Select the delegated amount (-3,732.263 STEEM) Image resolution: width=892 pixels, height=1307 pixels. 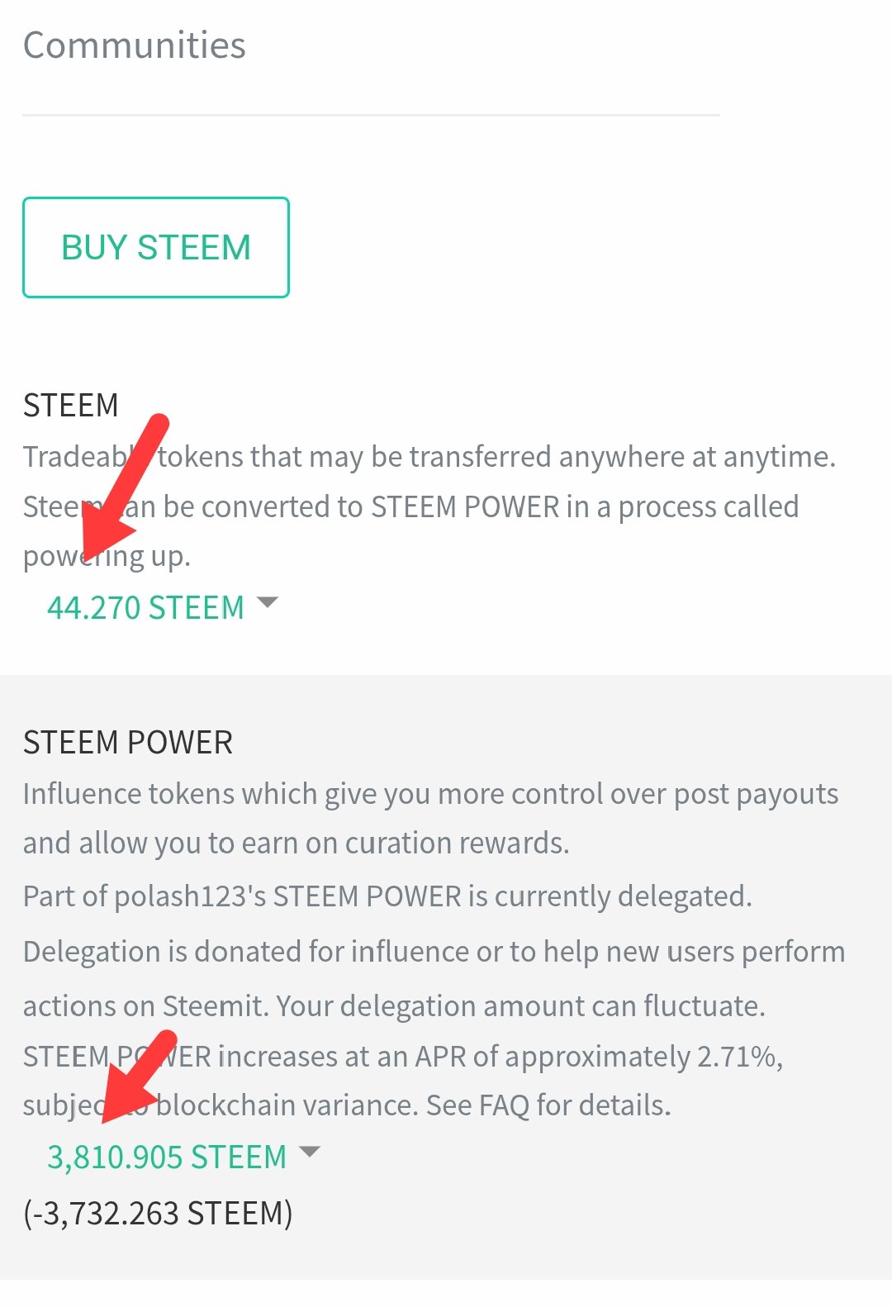pyautogui.click(x=158, y=1214)
